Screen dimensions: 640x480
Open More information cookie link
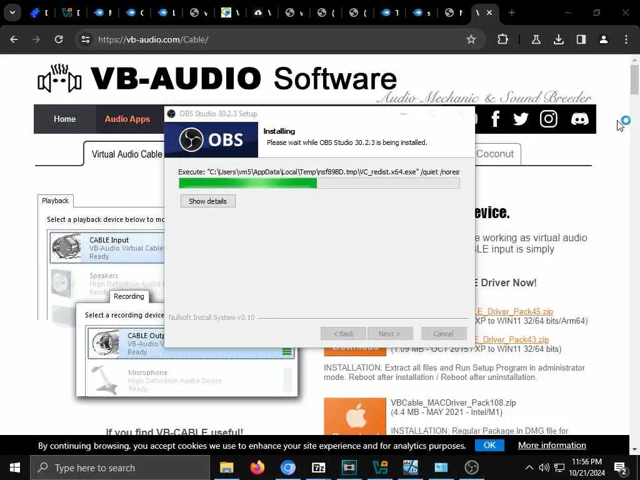[552, 445]
